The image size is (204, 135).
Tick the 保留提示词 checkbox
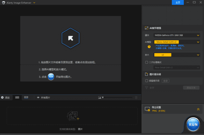tap(147, 81)
